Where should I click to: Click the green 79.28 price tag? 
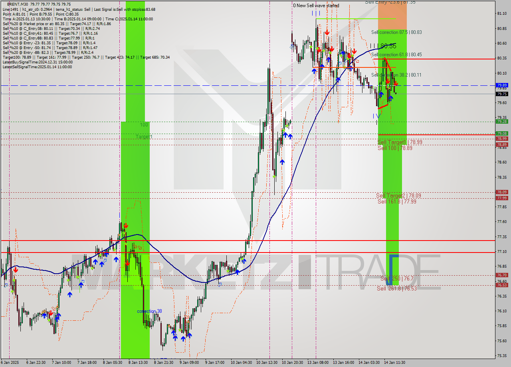[x=502, y=122]
